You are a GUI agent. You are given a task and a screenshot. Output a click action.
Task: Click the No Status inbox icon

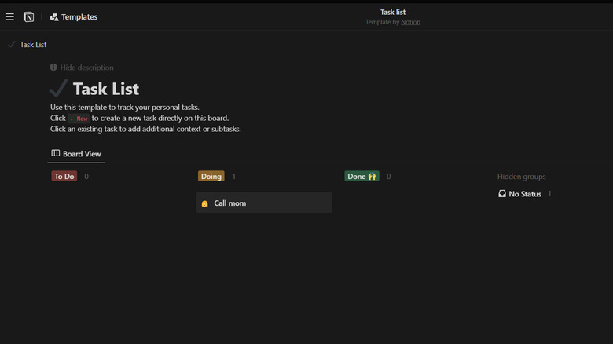coord(502,193)
